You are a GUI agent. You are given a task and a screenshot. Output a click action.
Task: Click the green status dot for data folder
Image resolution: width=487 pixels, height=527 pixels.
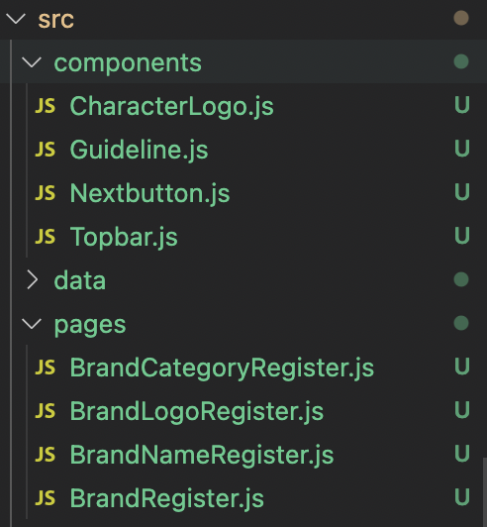pyautogui.click(x=461, y=279)
